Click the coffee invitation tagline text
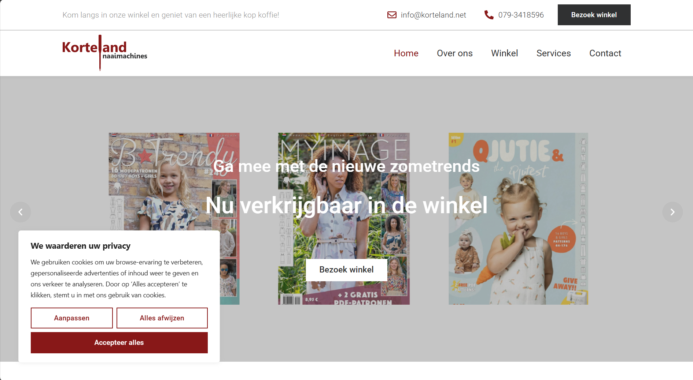Image resolution: width=693 pixels, height=380 pixels. pos(171,15)
